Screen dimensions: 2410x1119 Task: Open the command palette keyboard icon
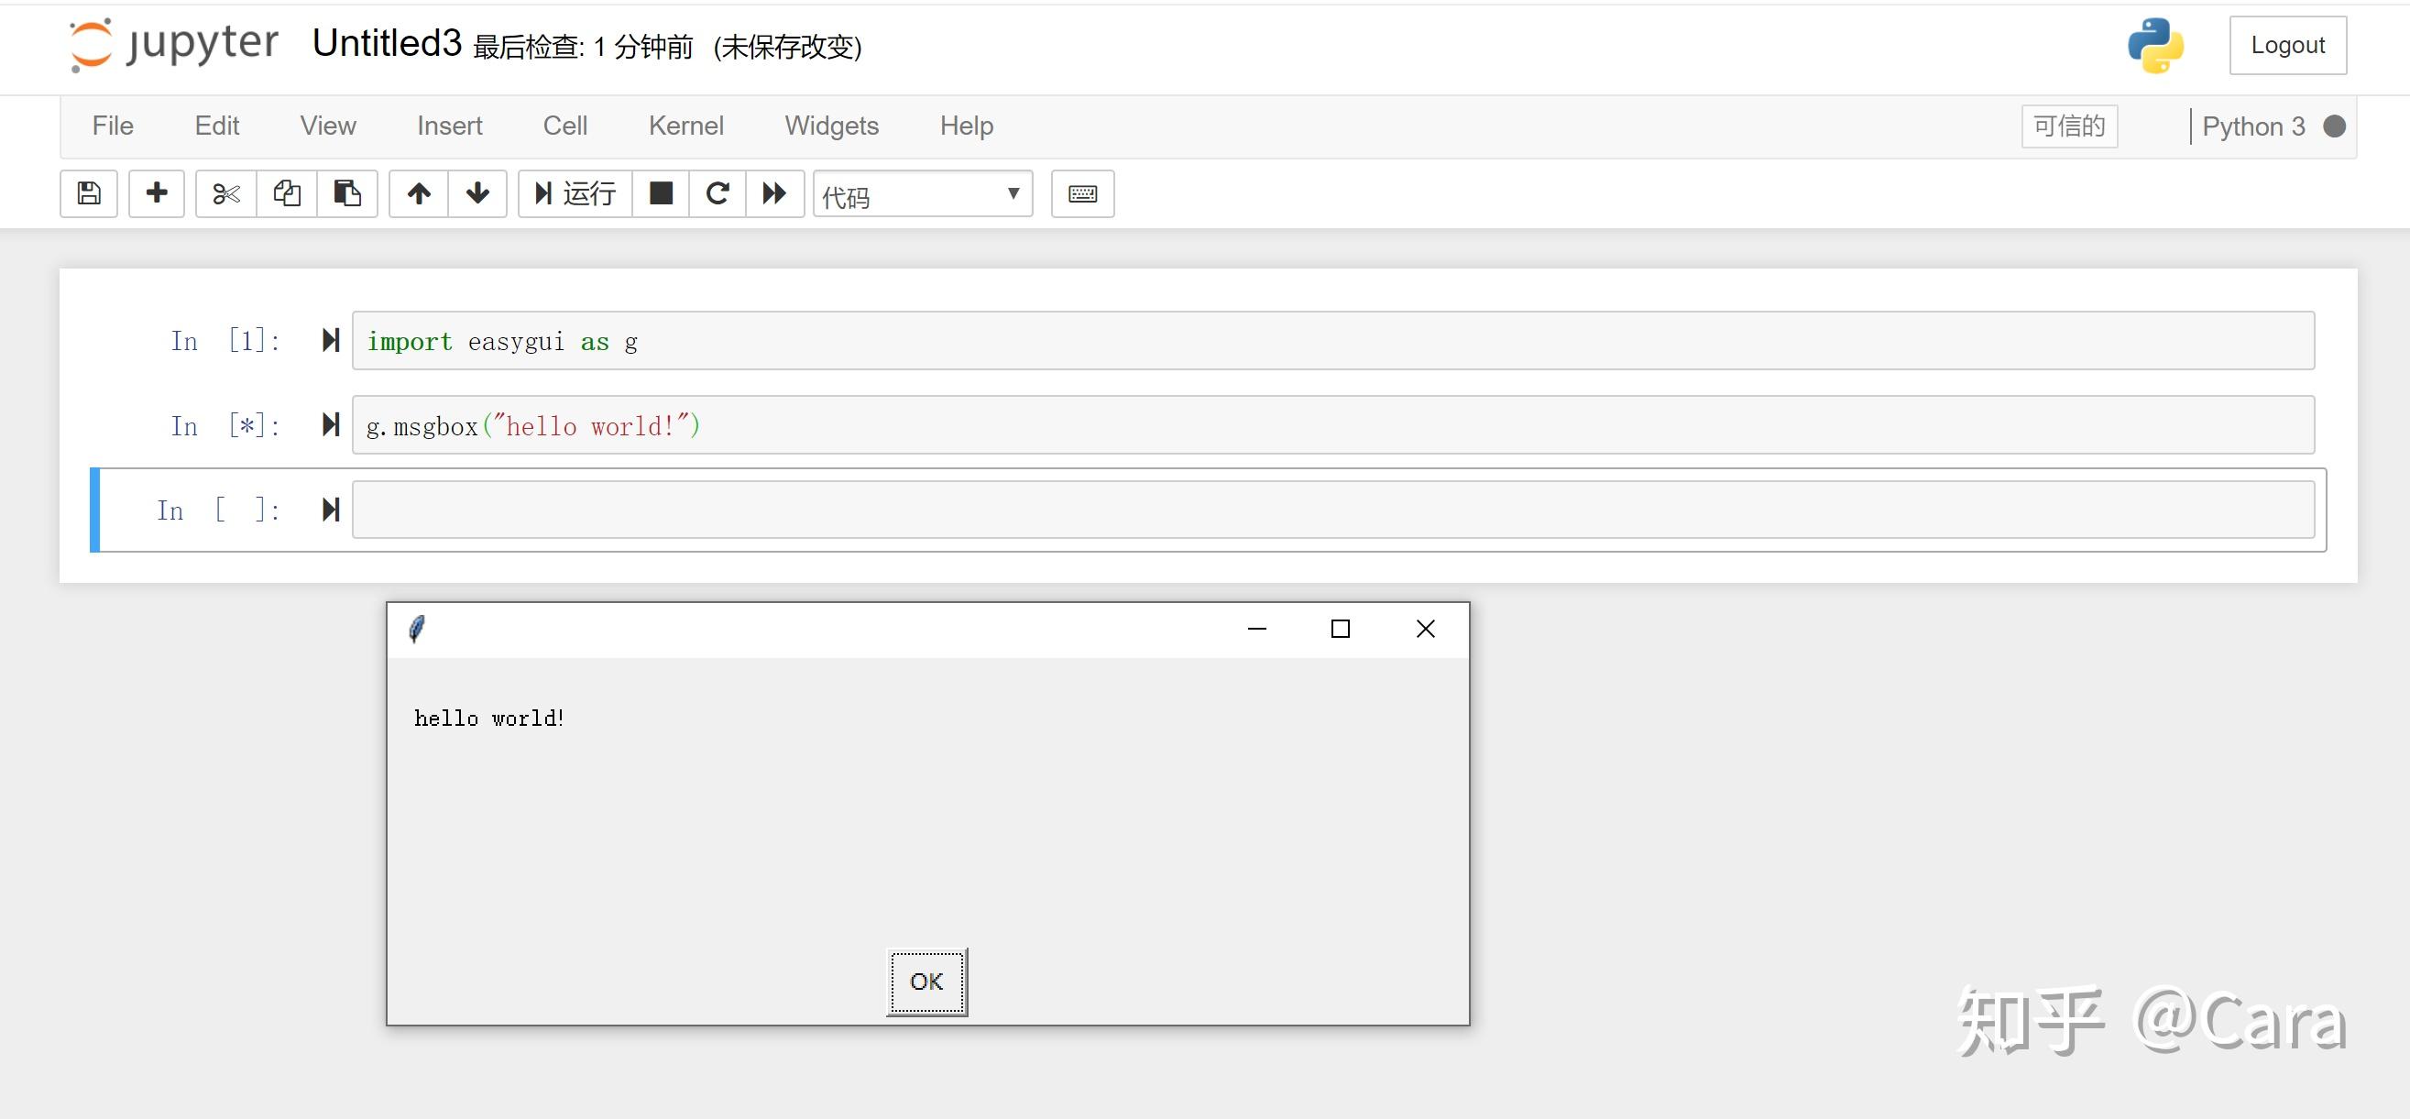pyautogui.click(x=1082, y=193)
